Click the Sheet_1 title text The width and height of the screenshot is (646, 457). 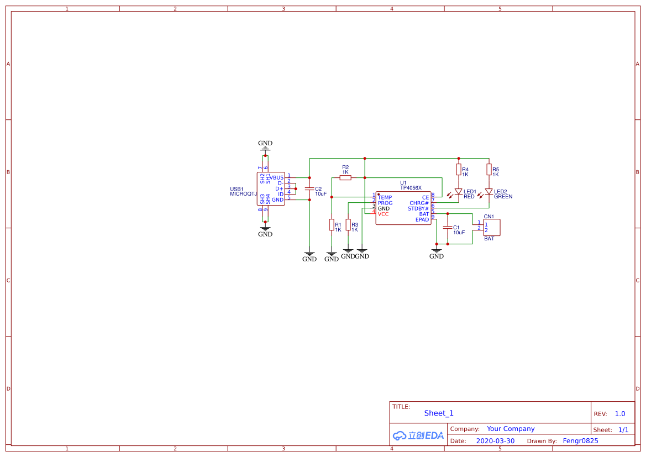[x=439, y=413]
